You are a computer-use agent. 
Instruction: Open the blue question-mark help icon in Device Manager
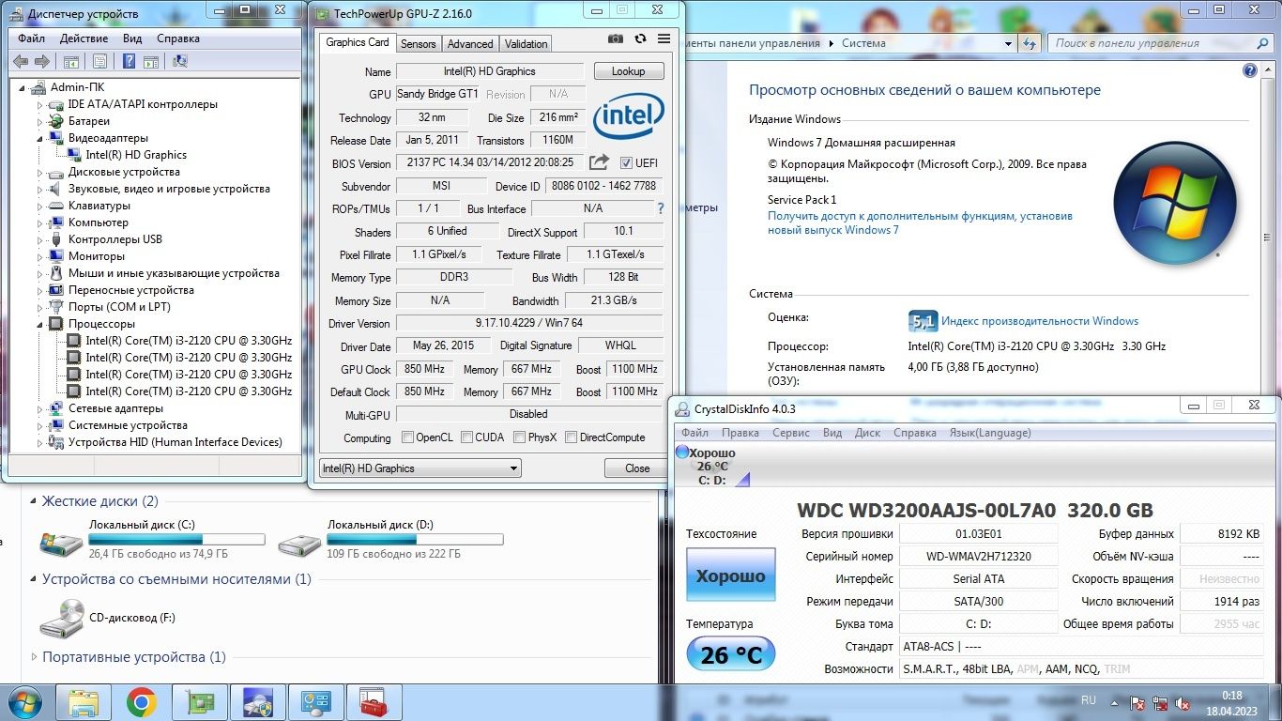[x=129, y=62]
